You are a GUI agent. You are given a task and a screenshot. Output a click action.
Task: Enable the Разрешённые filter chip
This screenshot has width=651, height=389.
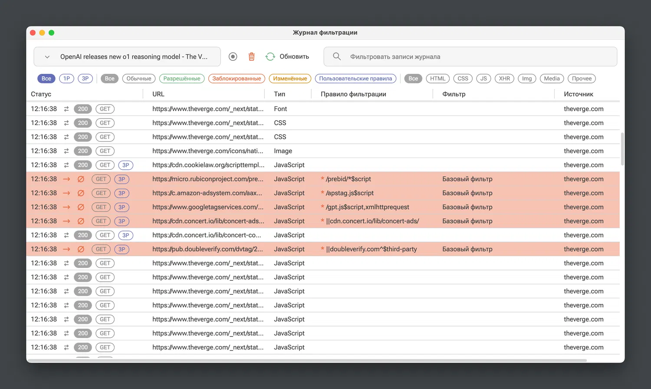pos(182,79)
